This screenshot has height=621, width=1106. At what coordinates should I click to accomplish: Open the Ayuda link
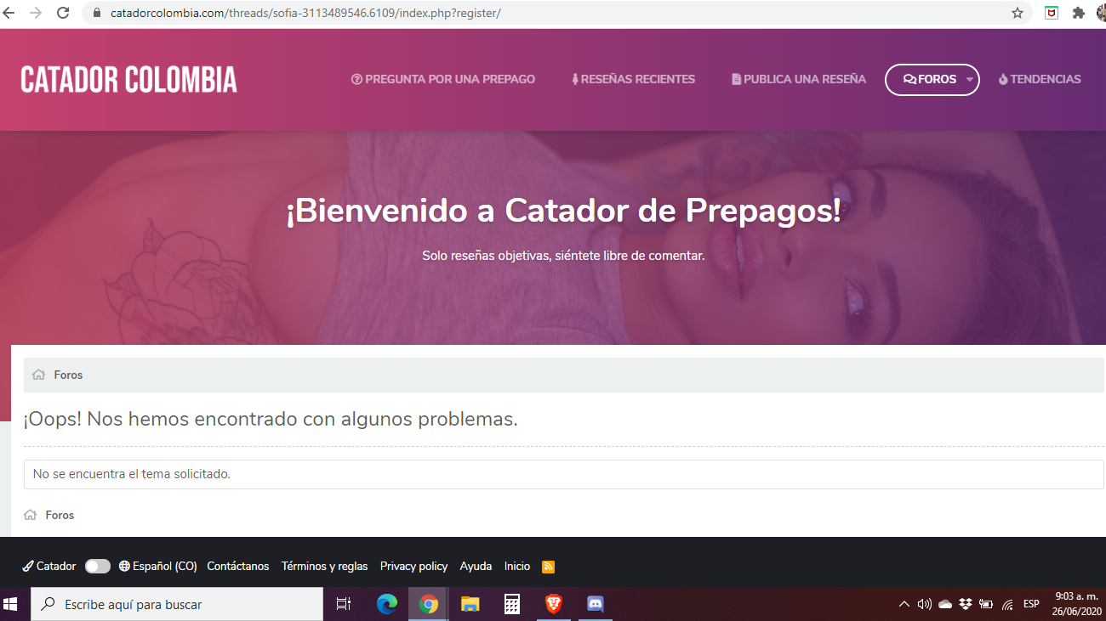tap(476, 566)
